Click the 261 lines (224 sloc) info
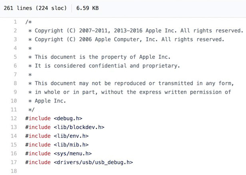This screenshot has width=246, height=175. point(35,8)
